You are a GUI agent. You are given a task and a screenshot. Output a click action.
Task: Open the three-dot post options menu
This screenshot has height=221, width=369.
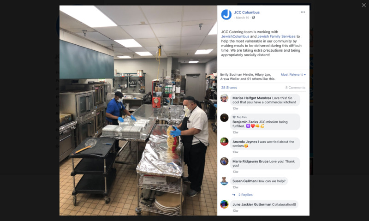pos(303,12)
